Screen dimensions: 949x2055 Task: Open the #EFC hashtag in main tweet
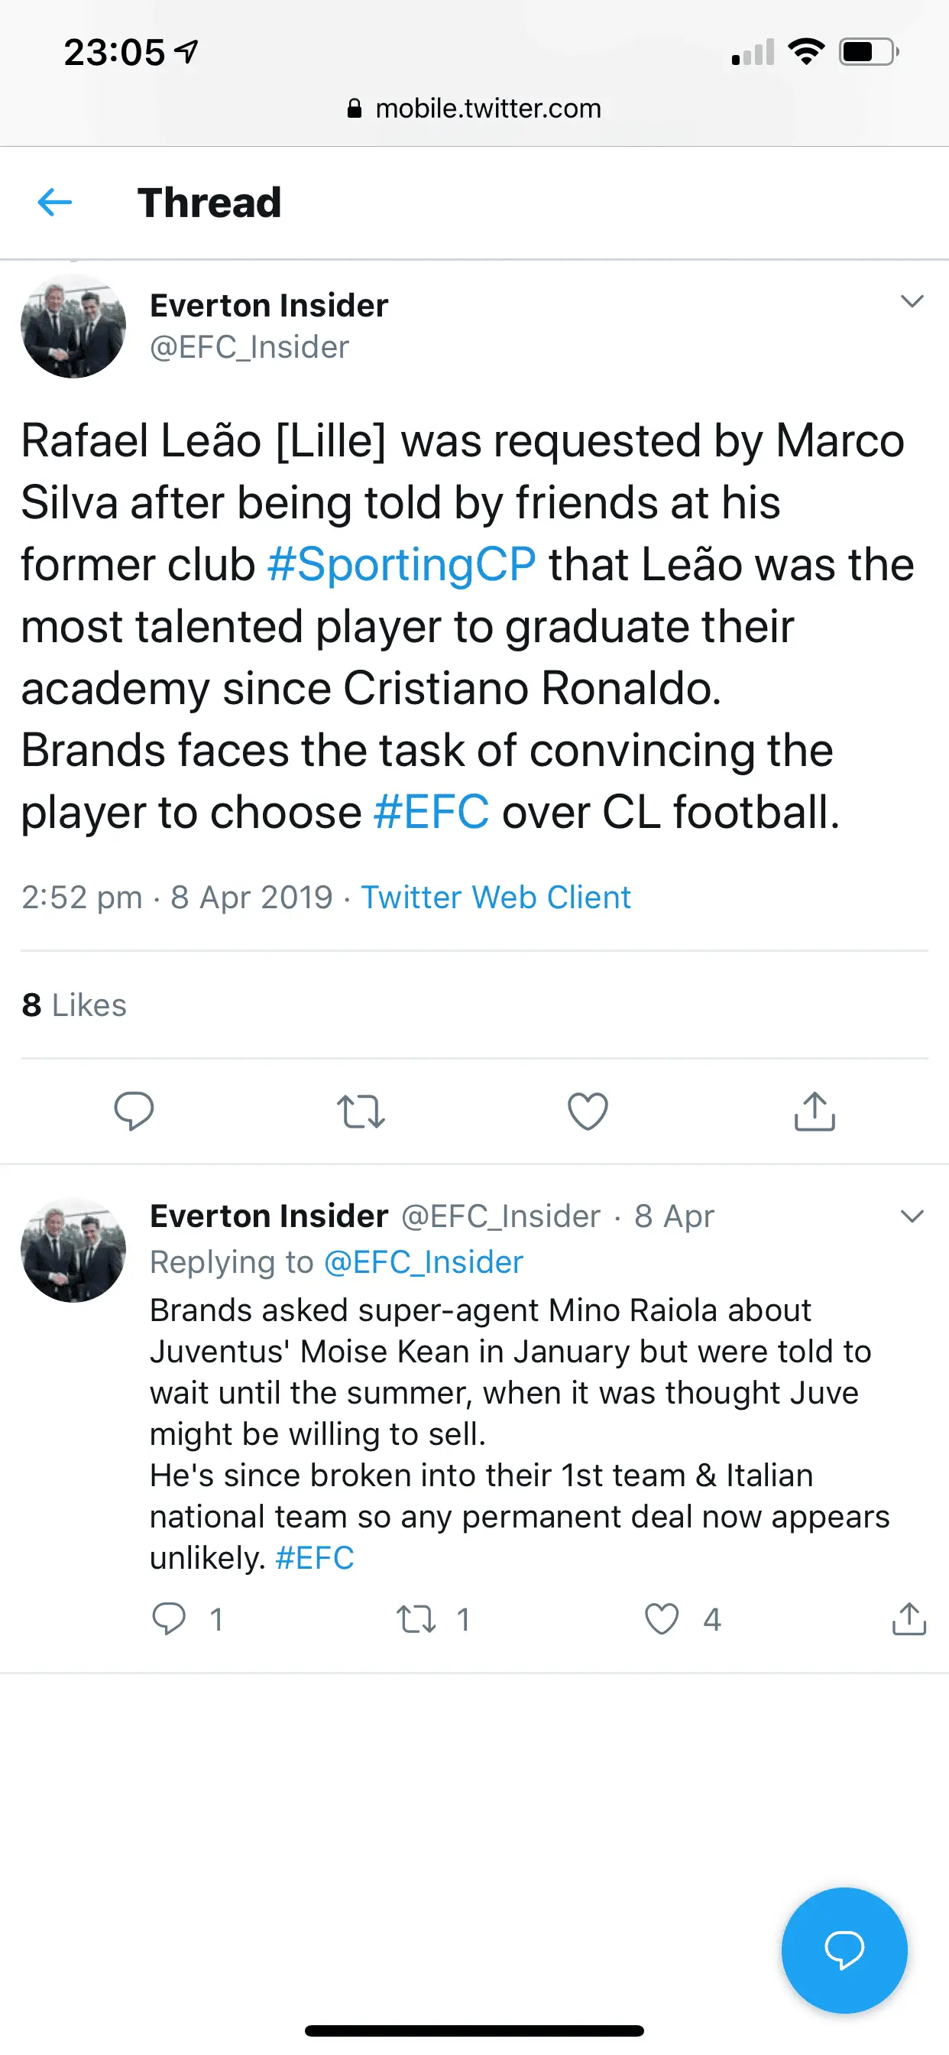coord(431,812)
